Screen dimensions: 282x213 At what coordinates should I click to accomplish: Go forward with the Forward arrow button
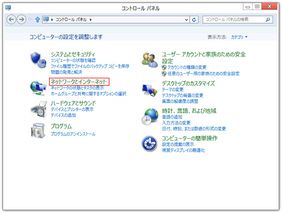[21, 20]
